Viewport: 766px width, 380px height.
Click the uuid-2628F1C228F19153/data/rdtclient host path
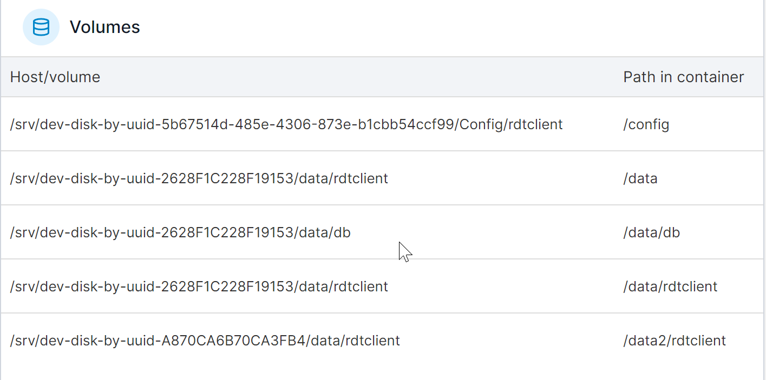click(x=198, y=286)
